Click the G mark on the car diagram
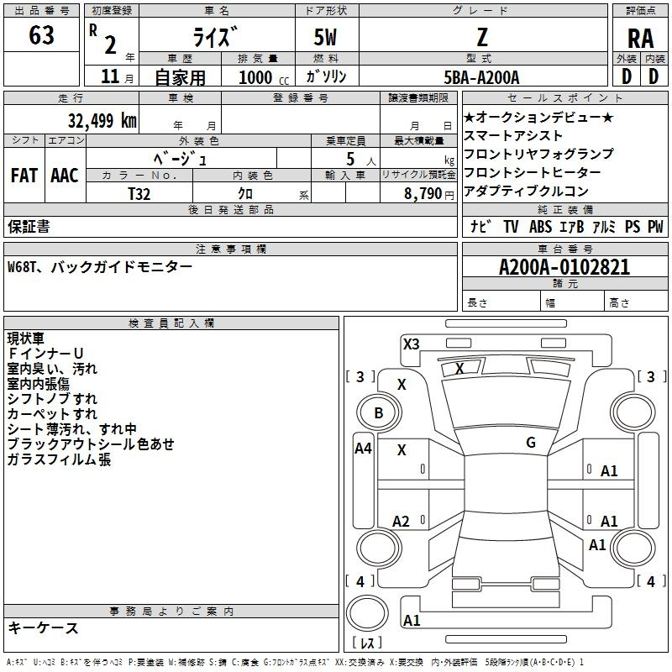This screenshot has height=672, width=672. pyautogui.click(x=530, y=442)
